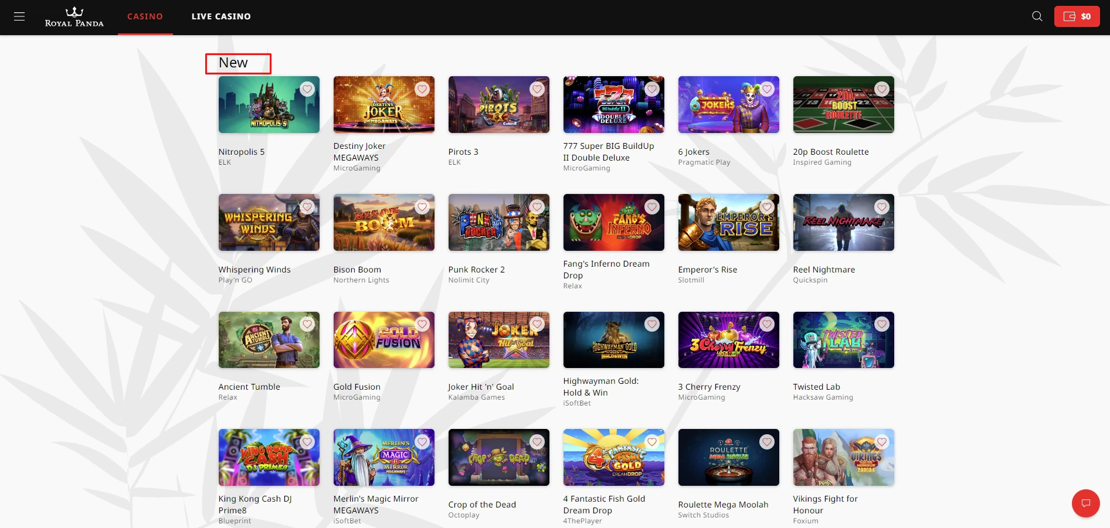Image resolution: width=1110 pixels, height=528 pixels.
Task: Launch the Punk Rocker 2 thumbnail
Action: point(499,223)
